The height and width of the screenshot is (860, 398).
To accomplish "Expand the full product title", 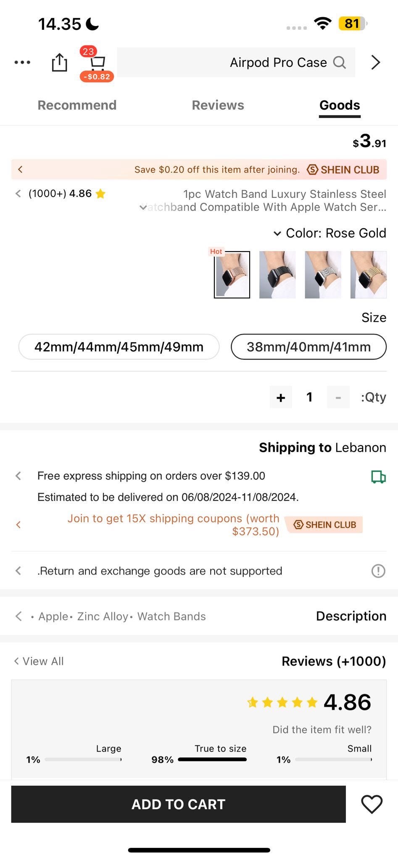I will 143,207.
